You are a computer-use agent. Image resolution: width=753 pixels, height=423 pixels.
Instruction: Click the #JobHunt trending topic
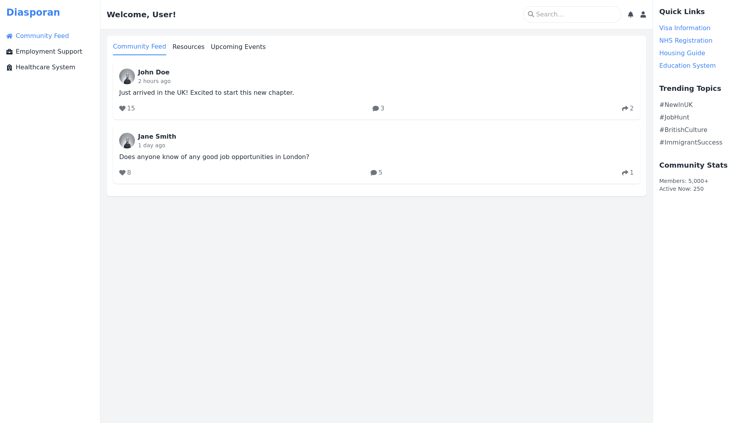pyautogui.click(x=674, y=117)
